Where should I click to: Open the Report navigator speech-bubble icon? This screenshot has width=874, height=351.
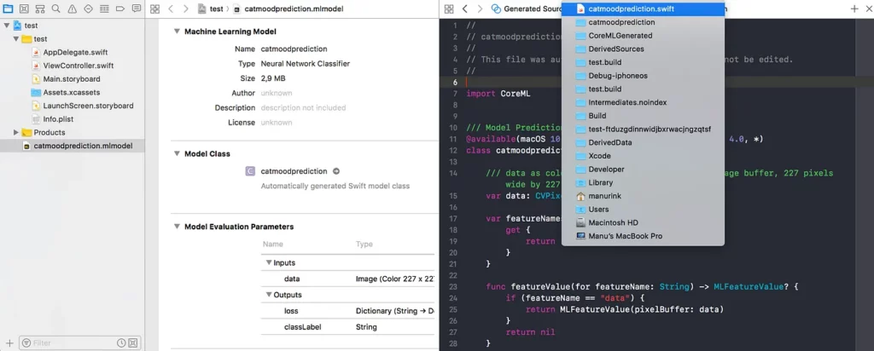(x=137, y=9)
